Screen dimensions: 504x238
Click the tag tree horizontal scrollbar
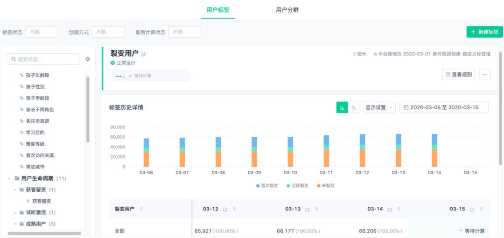[x=44, y=233]
